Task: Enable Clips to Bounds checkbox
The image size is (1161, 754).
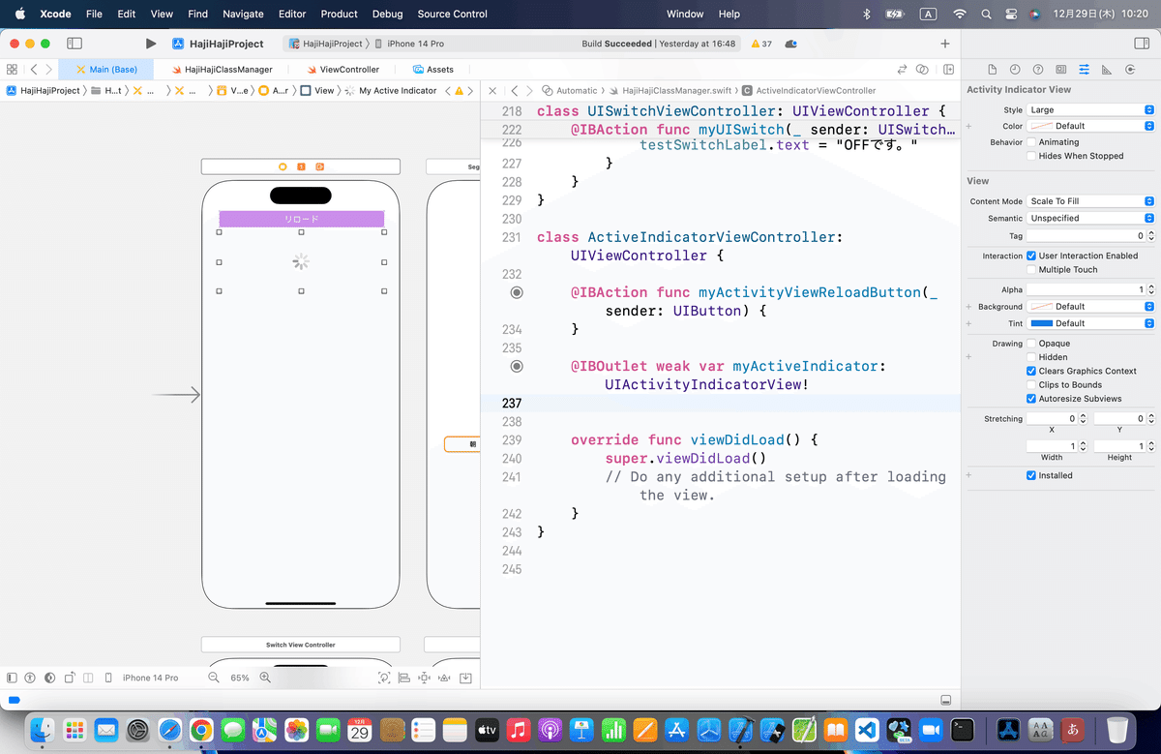Action: (x=1031, y=385)
